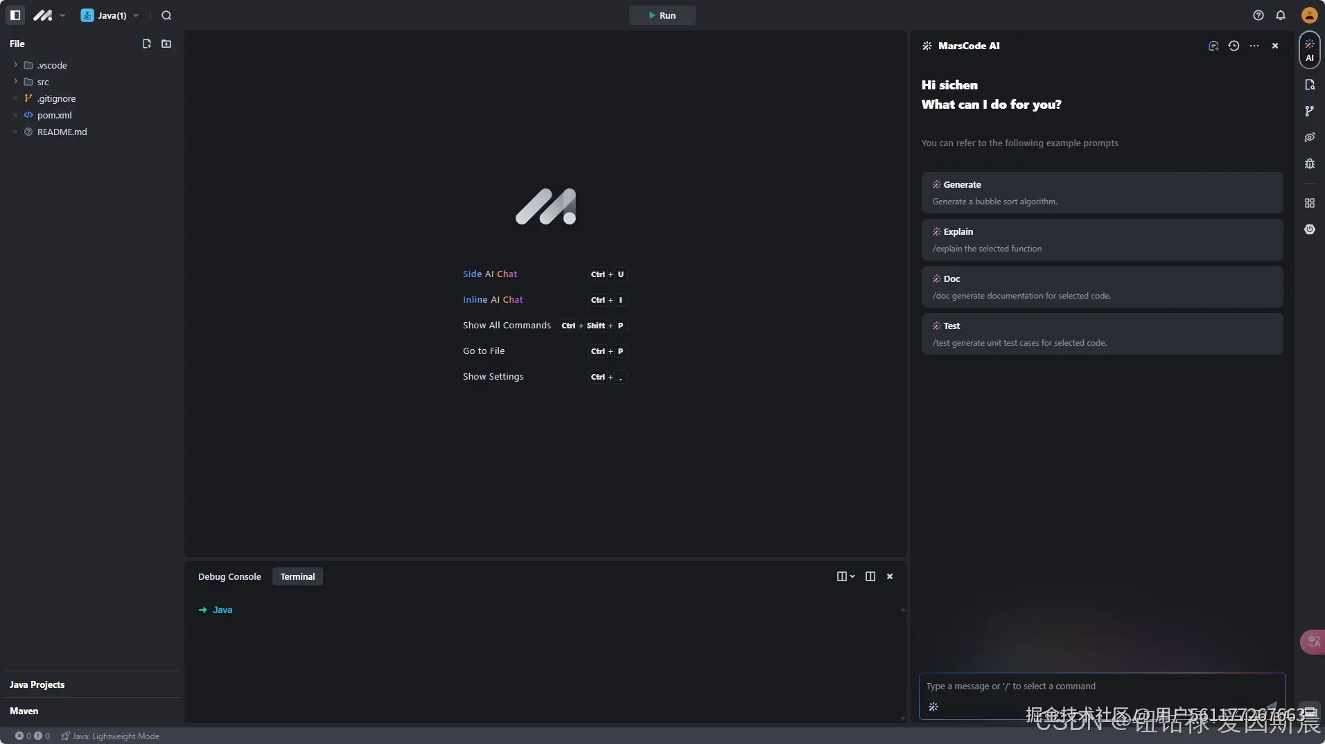This screenshot has width=1325, height=744.
Task: Click Show Settings entry
Action: click(493, 377)
